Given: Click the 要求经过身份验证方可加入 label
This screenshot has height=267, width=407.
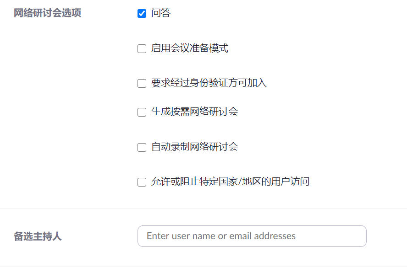Looking at the screenshot, I should [209, 83].
